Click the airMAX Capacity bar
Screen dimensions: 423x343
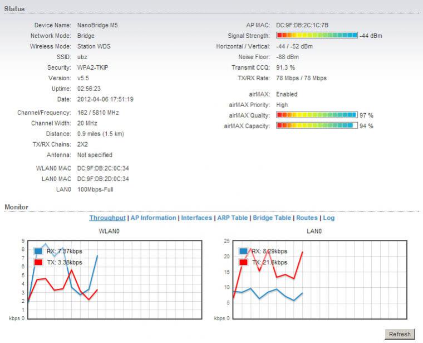tap(317, 125)
